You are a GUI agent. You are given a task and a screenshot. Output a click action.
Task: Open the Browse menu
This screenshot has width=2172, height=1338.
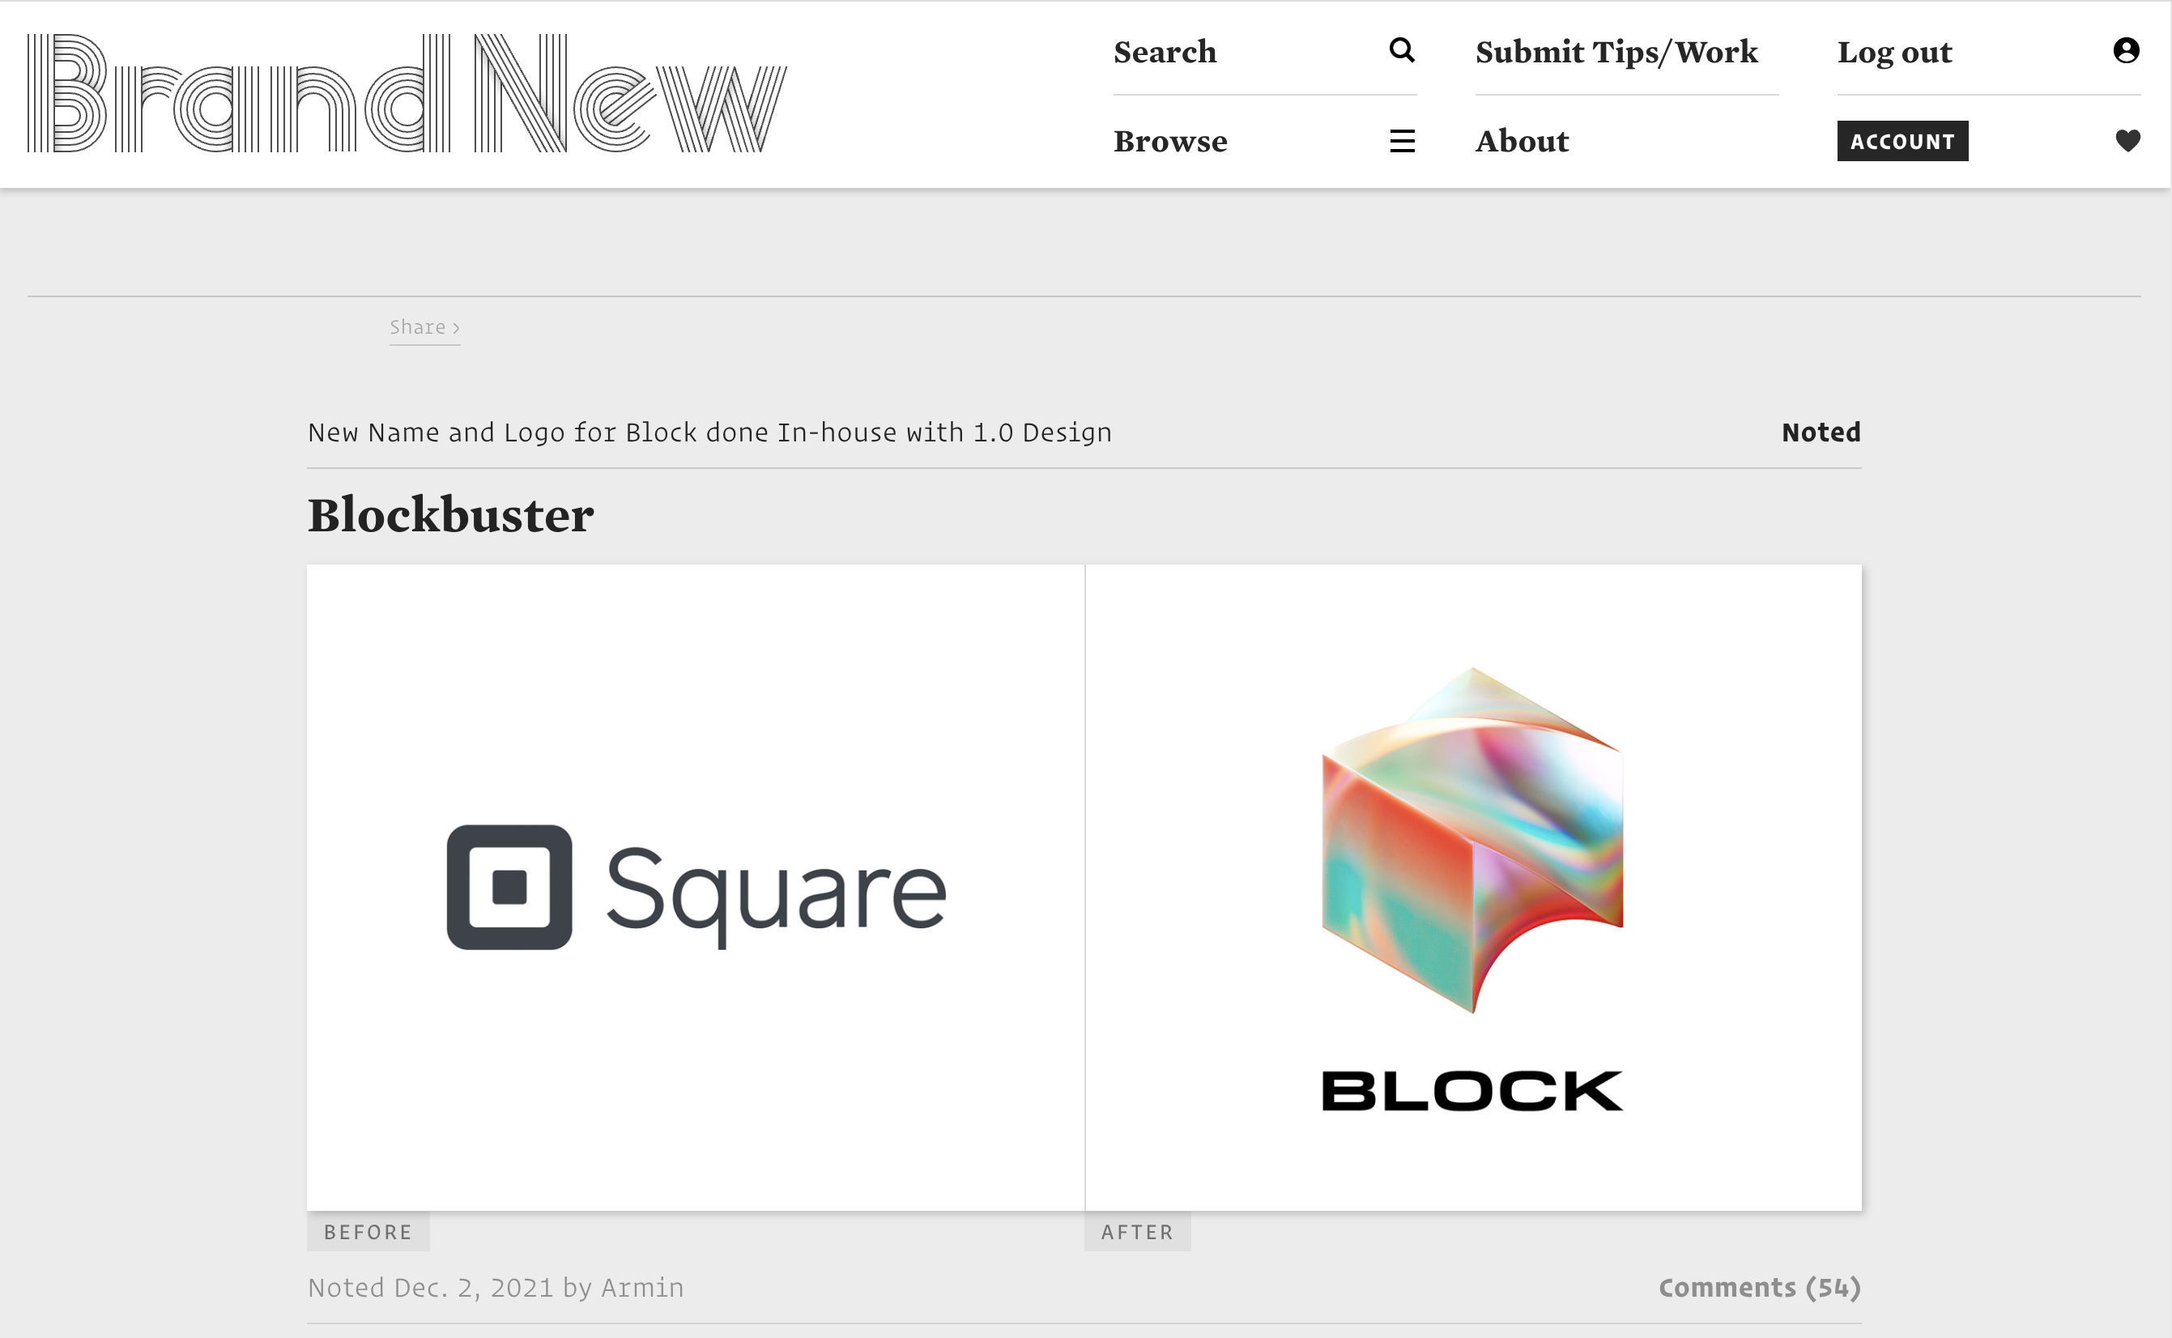tap(1169, 142)
